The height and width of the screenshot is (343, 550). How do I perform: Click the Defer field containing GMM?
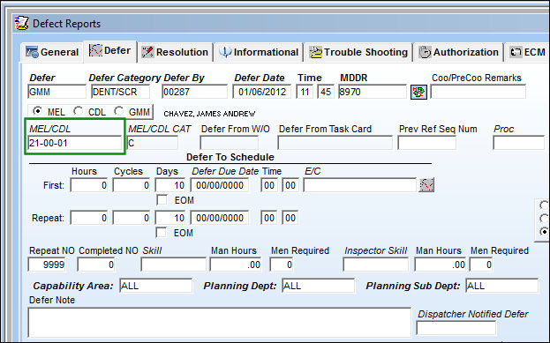[x=57, y=92]
